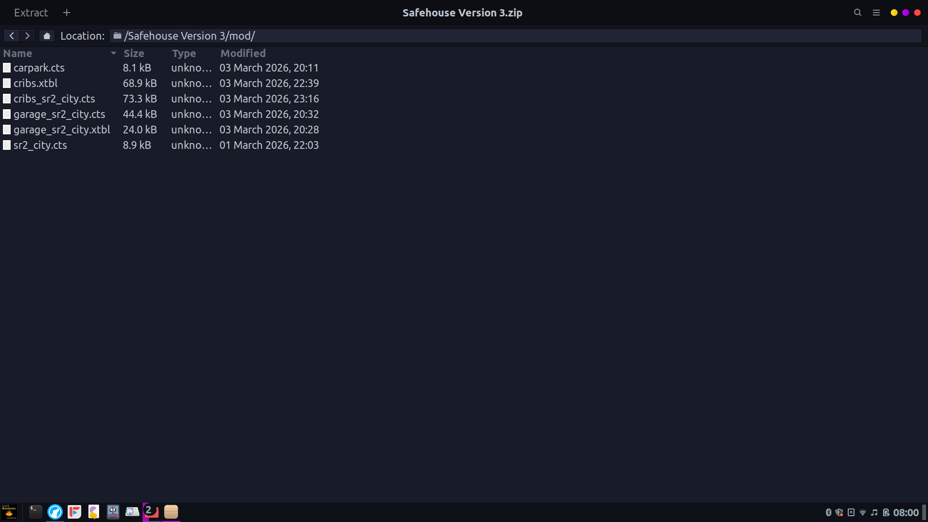This screenshot has height=522, width=928.
Task: Select the file carpark.cts
Action: (39, 68)
